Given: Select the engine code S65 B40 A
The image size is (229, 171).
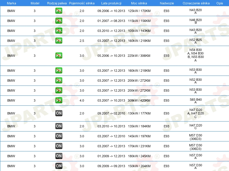Looking at the screenshot, I should tap(196, 101).
